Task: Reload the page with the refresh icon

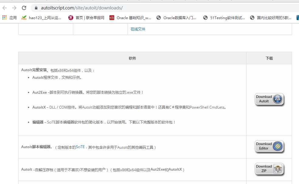Action: point(24,8)
